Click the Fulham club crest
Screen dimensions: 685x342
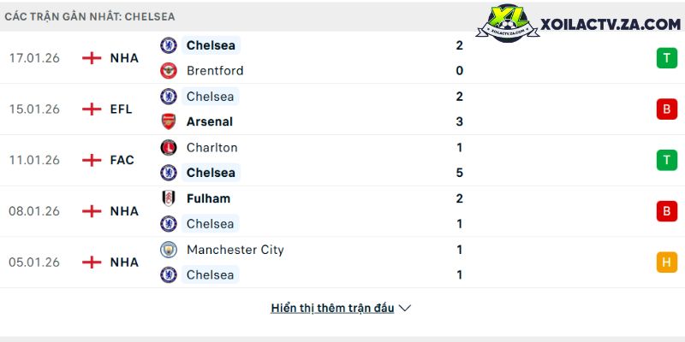point(169,198)
